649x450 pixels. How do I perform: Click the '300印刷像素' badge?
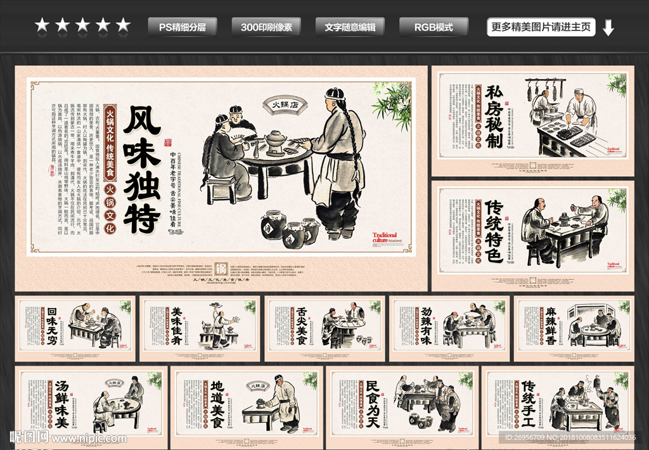266,27
